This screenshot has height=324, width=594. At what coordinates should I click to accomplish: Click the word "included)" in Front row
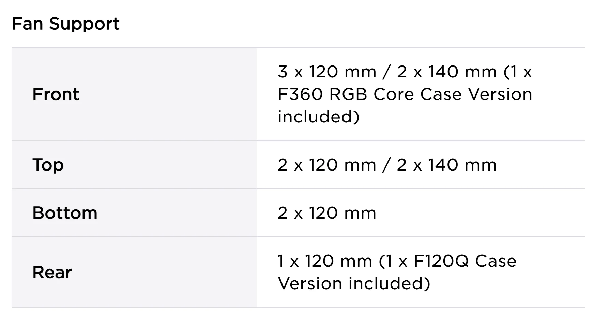click(319, 117)
